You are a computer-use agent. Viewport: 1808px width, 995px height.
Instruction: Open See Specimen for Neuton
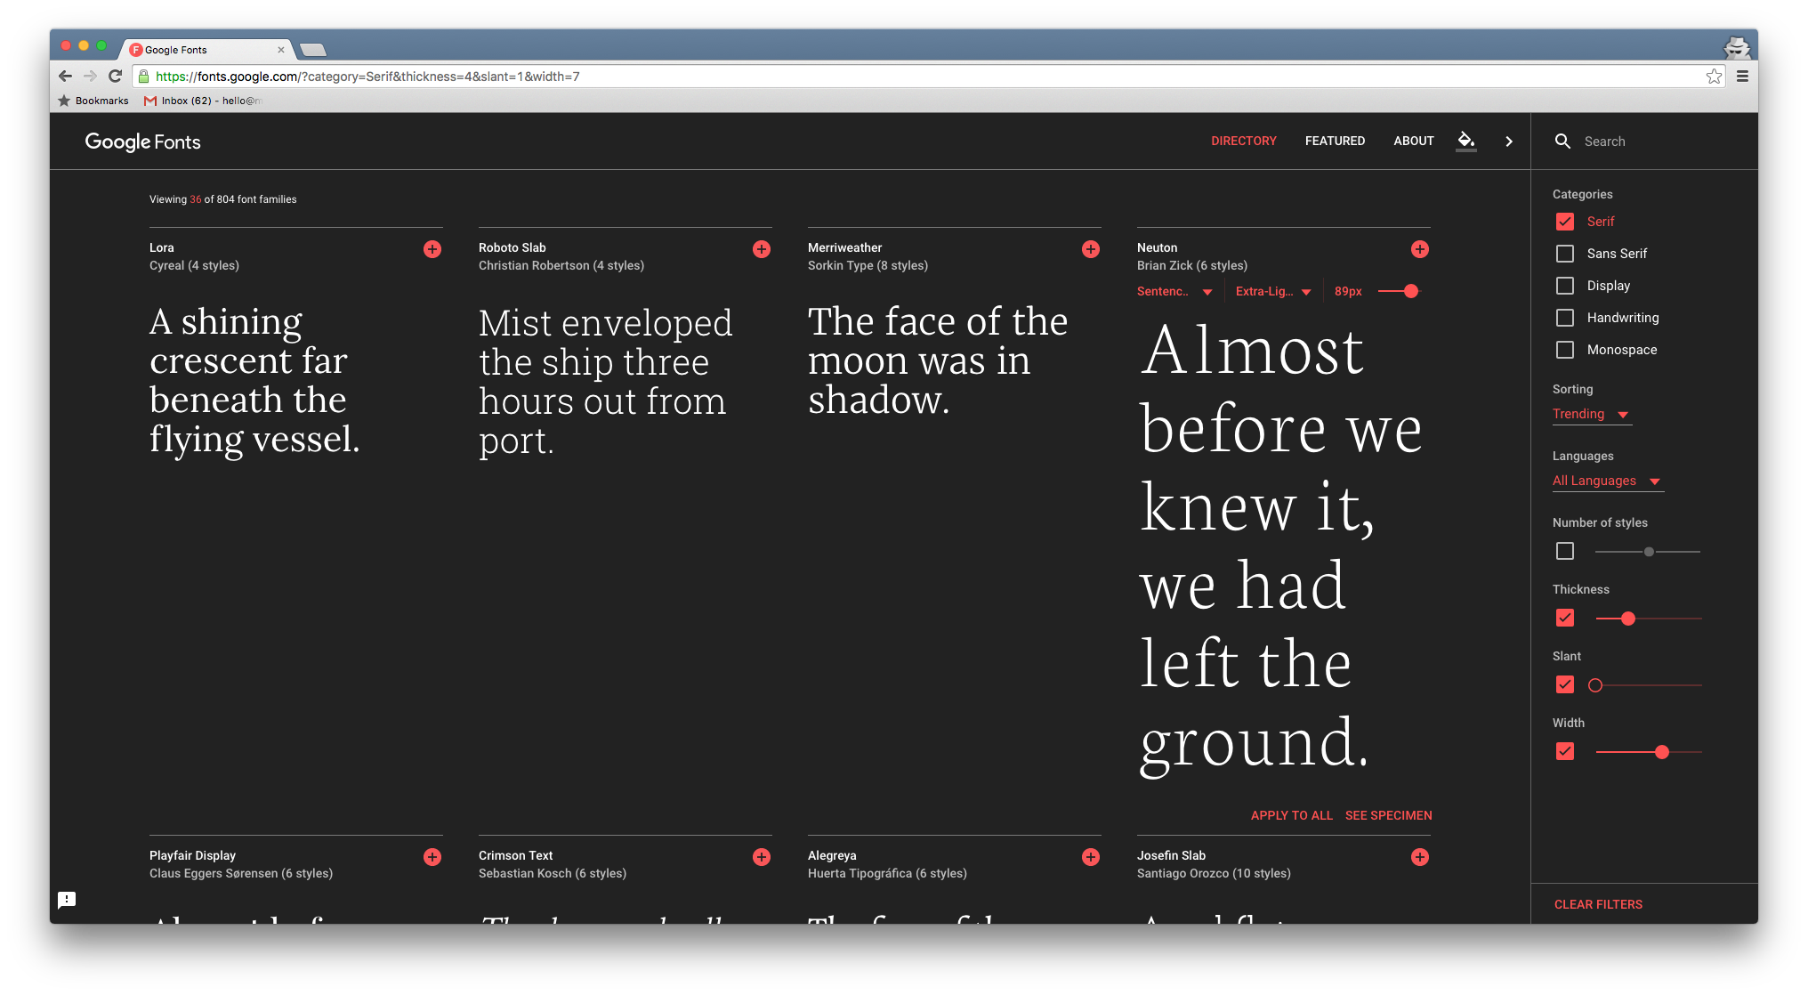point(1389,815)
